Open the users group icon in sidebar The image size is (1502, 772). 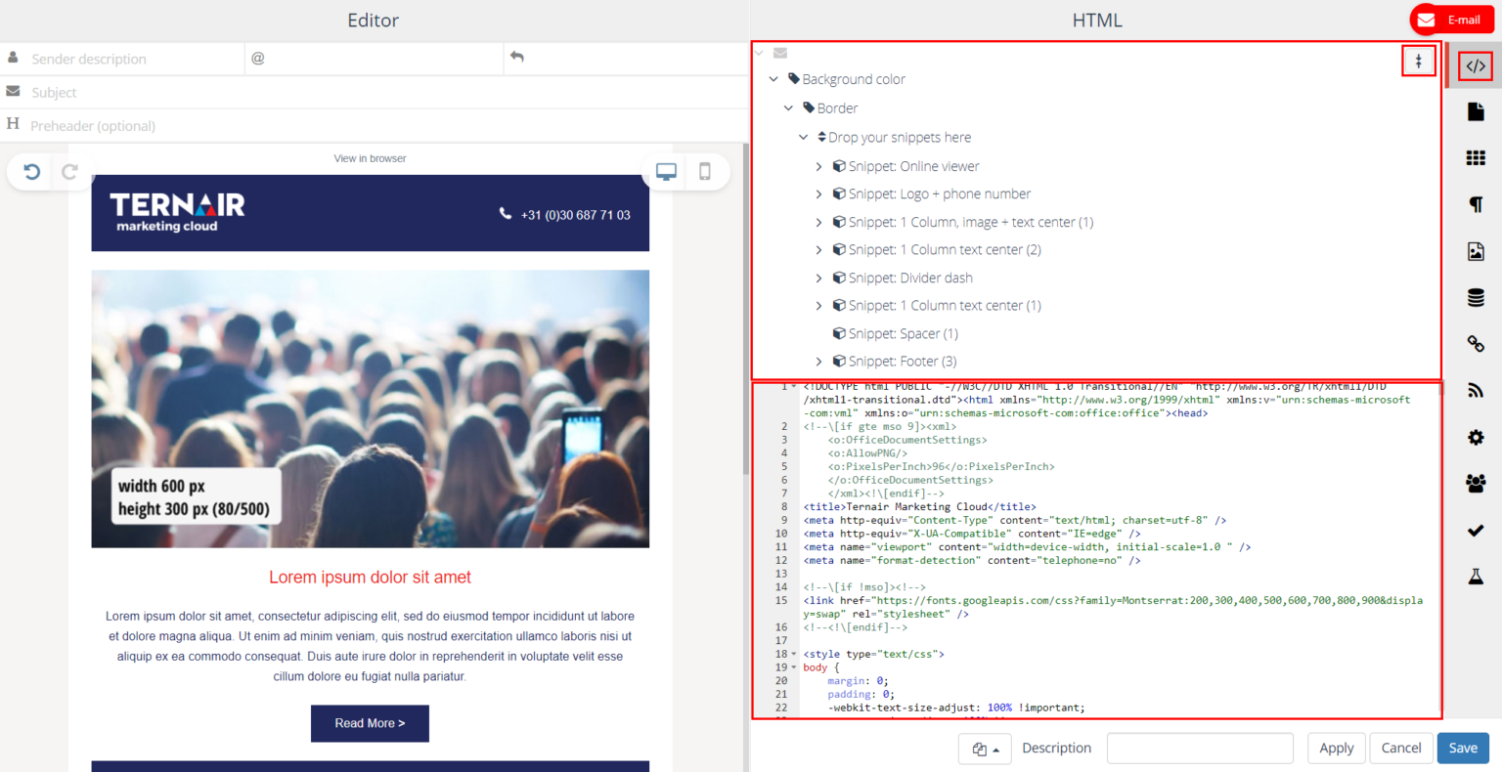click(x=1476, y=483)
